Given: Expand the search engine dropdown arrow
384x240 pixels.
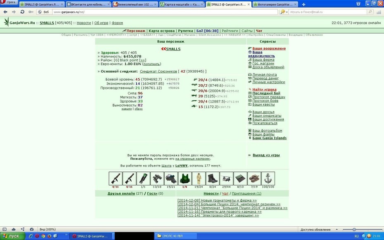Looking at the screenshot, I should [287, 12].
